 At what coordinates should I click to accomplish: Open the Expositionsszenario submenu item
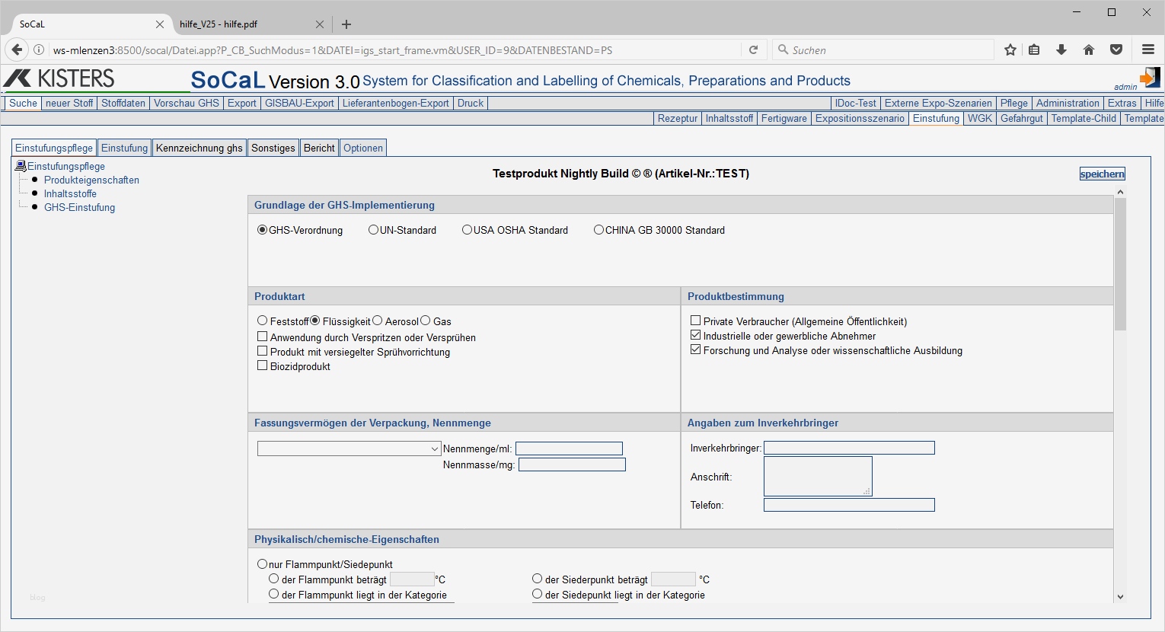860,118
